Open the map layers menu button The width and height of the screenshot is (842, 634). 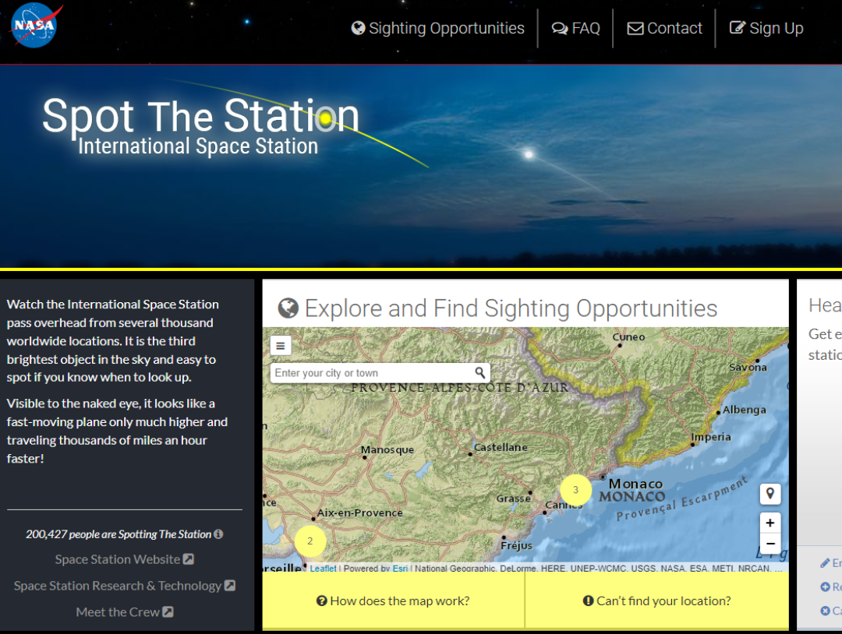(281, 346)
